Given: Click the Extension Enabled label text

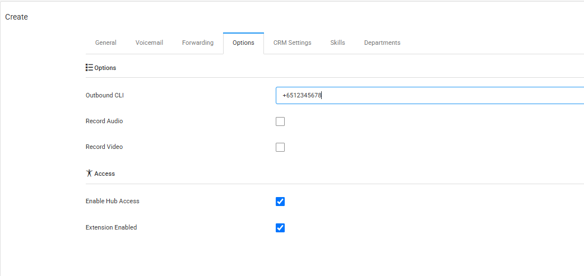Looking at the screenshot, I should coord(111,228).
